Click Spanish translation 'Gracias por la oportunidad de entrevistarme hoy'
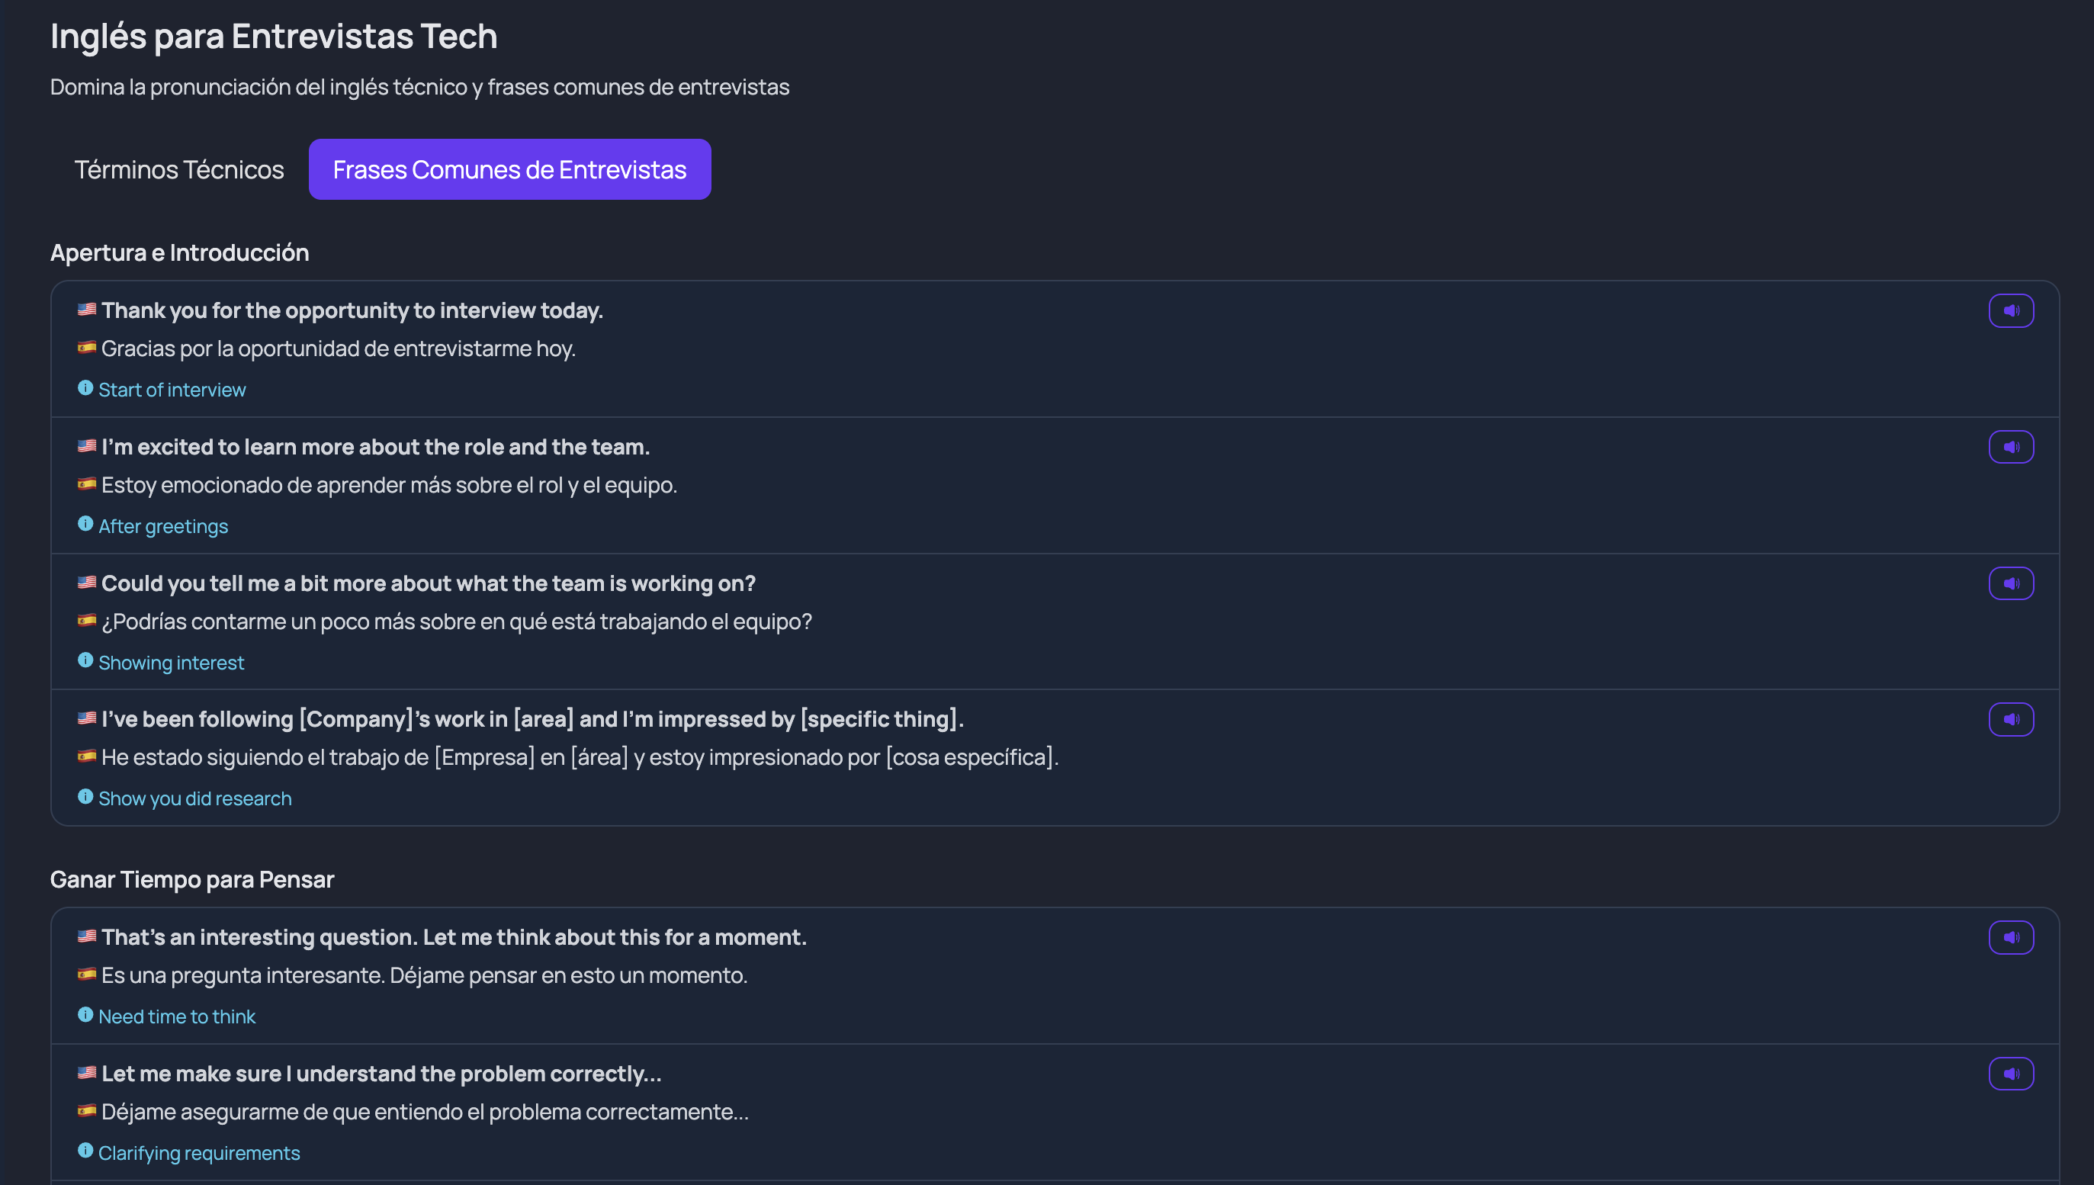This screenshot has height=1185, width=2094. click(x=338, y=349)
